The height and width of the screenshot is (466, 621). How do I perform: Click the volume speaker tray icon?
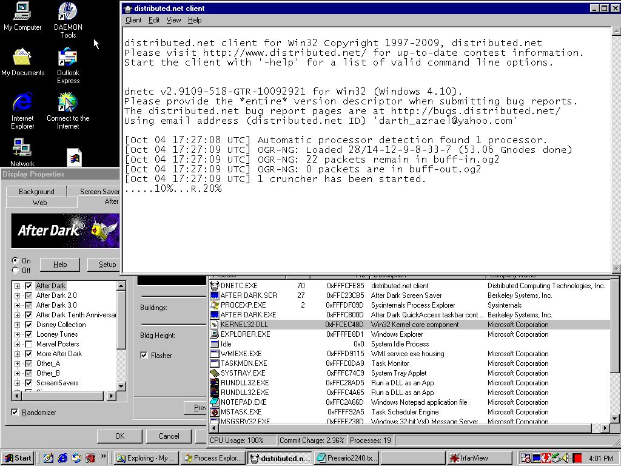click(565, 458)
